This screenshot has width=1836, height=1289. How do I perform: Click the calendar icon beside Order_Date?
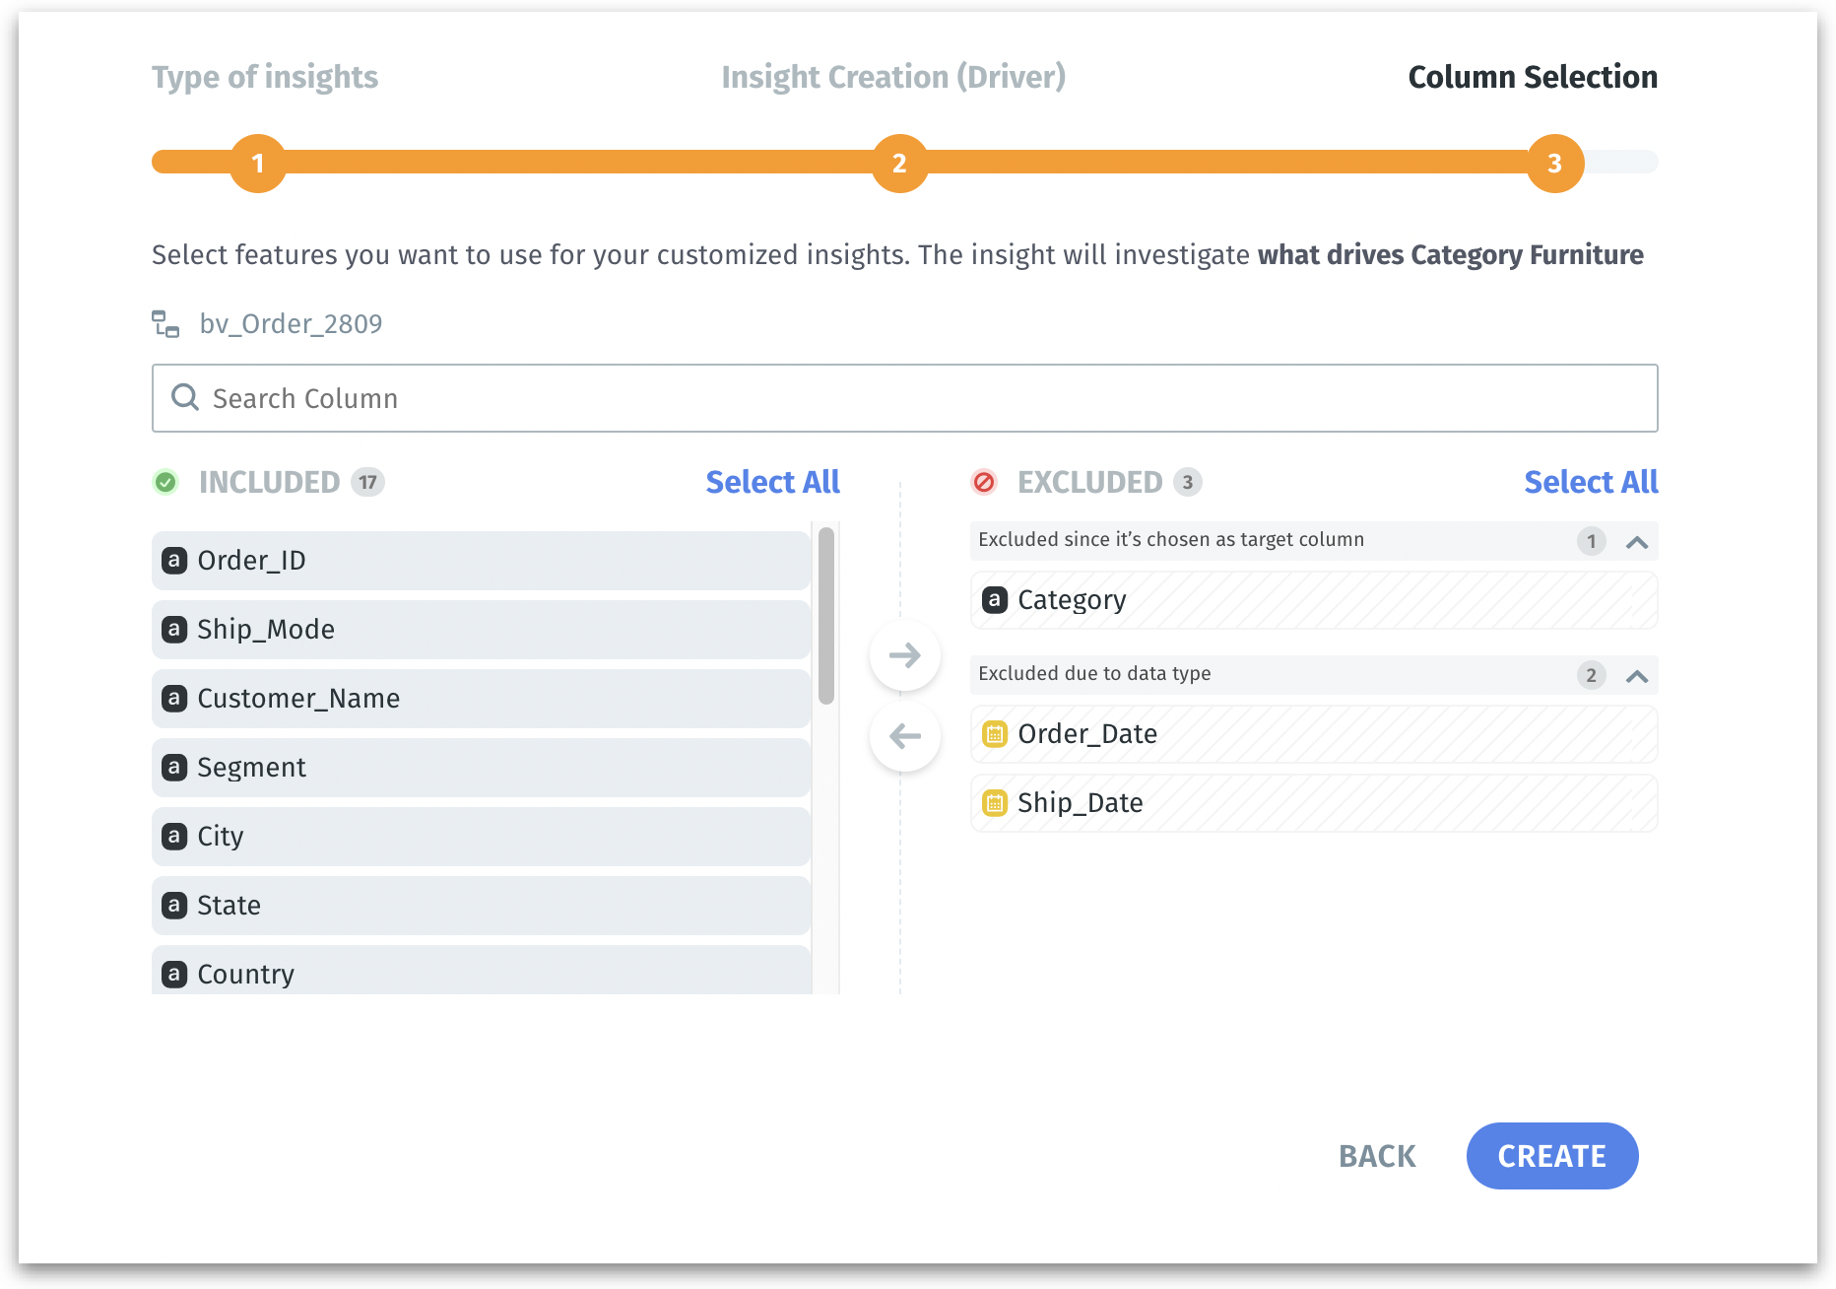click(x=995, y=734)
